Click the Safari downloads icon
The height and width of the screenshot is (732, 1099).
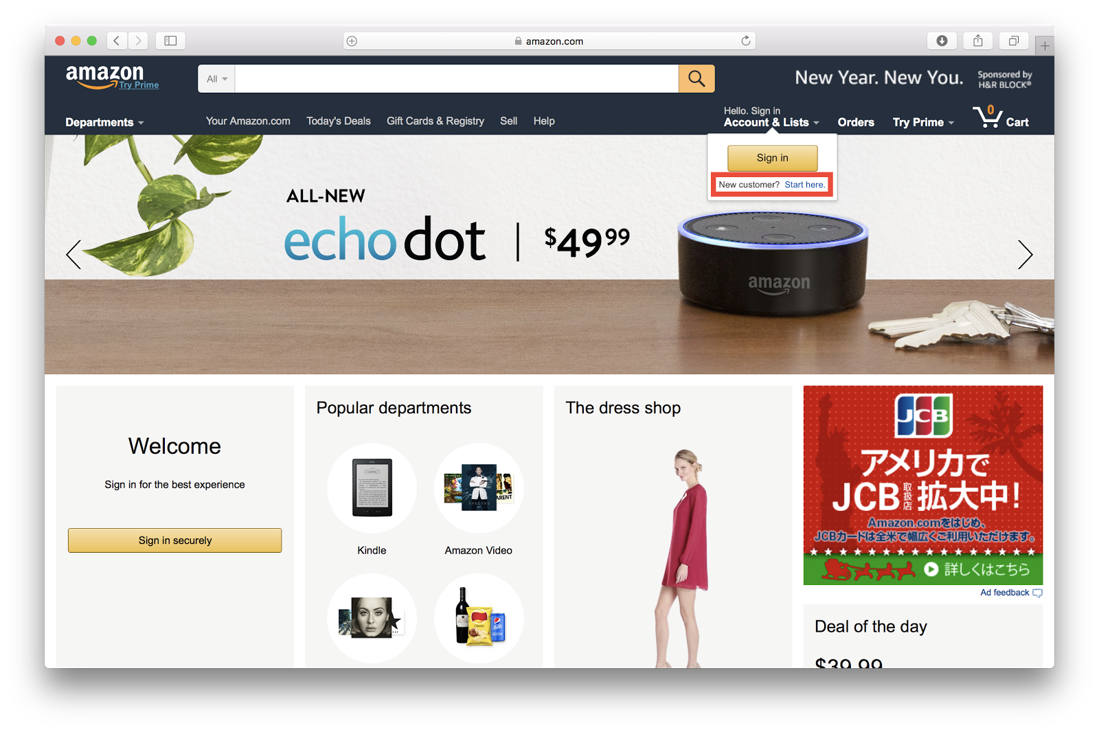coord(942,41)
